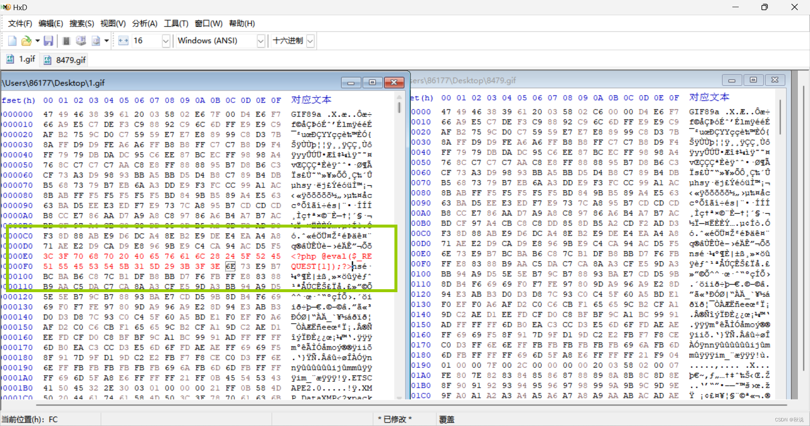Image resolution: width=810 pixels, height=426 pixels.
Task: Click the bytes-per-row width icon
Action: point(123,41)
